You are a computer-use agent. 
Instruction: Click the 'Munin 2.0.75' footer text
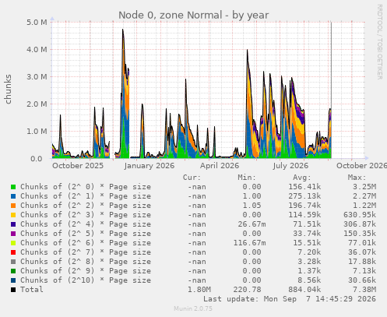193,308
